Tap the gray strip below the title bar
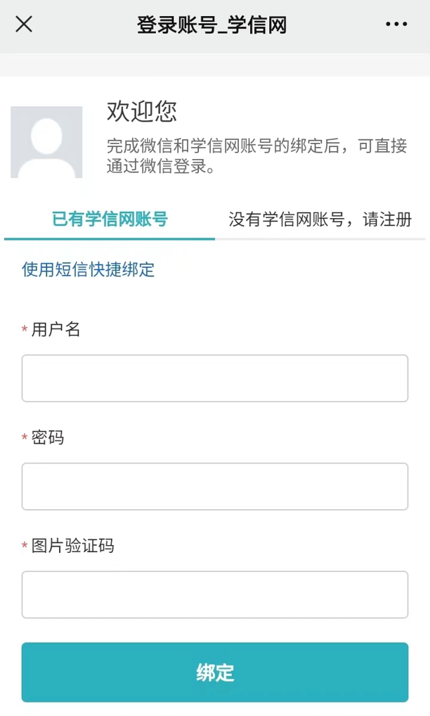 [x=215, y=65]
